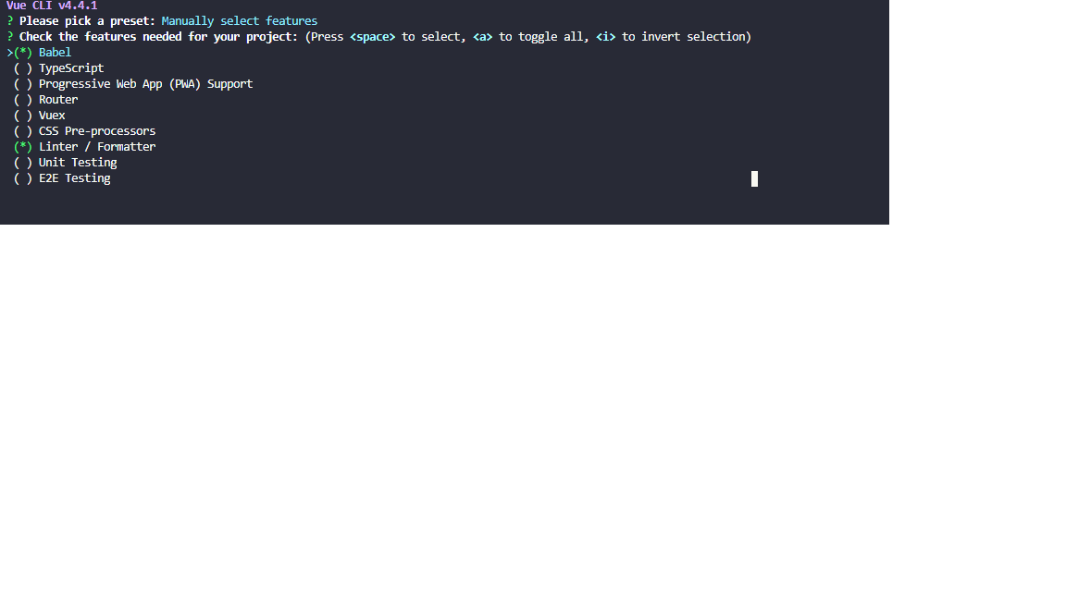The image size is (1066, 599).
Task: Enable the Unit Testing checkbox
Action: (23, 163)
